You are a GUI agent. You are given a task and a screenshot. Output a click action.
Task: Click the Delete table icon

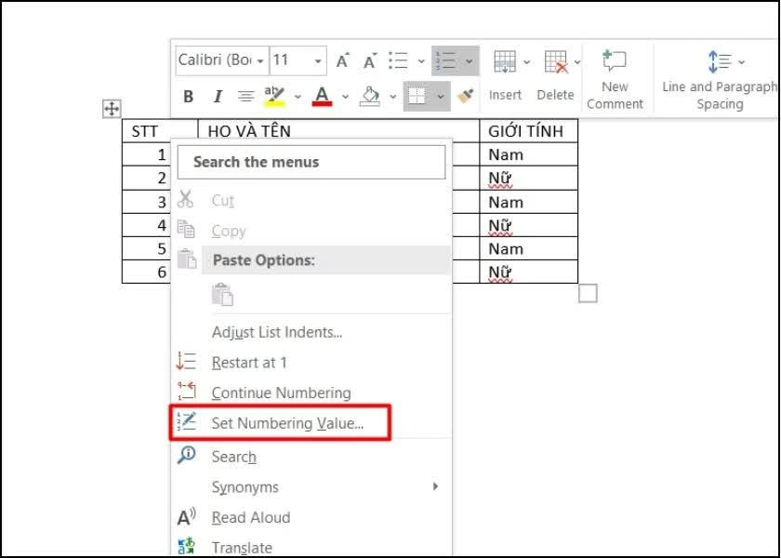tap(556, 61)
